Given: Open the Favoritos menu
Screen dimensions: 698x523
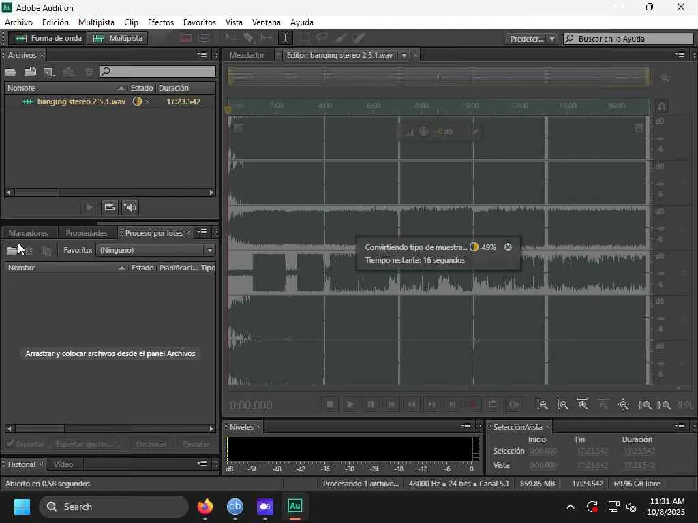Looking at the screenshot, I should (200, 22).
